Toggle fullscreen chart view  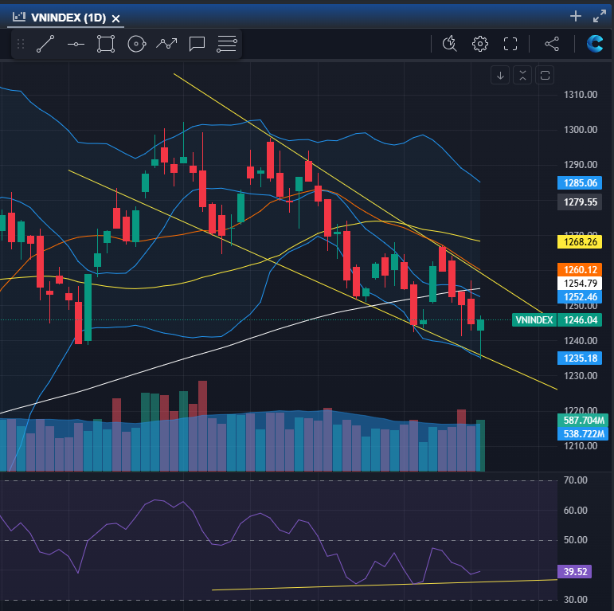click(510, 44)
